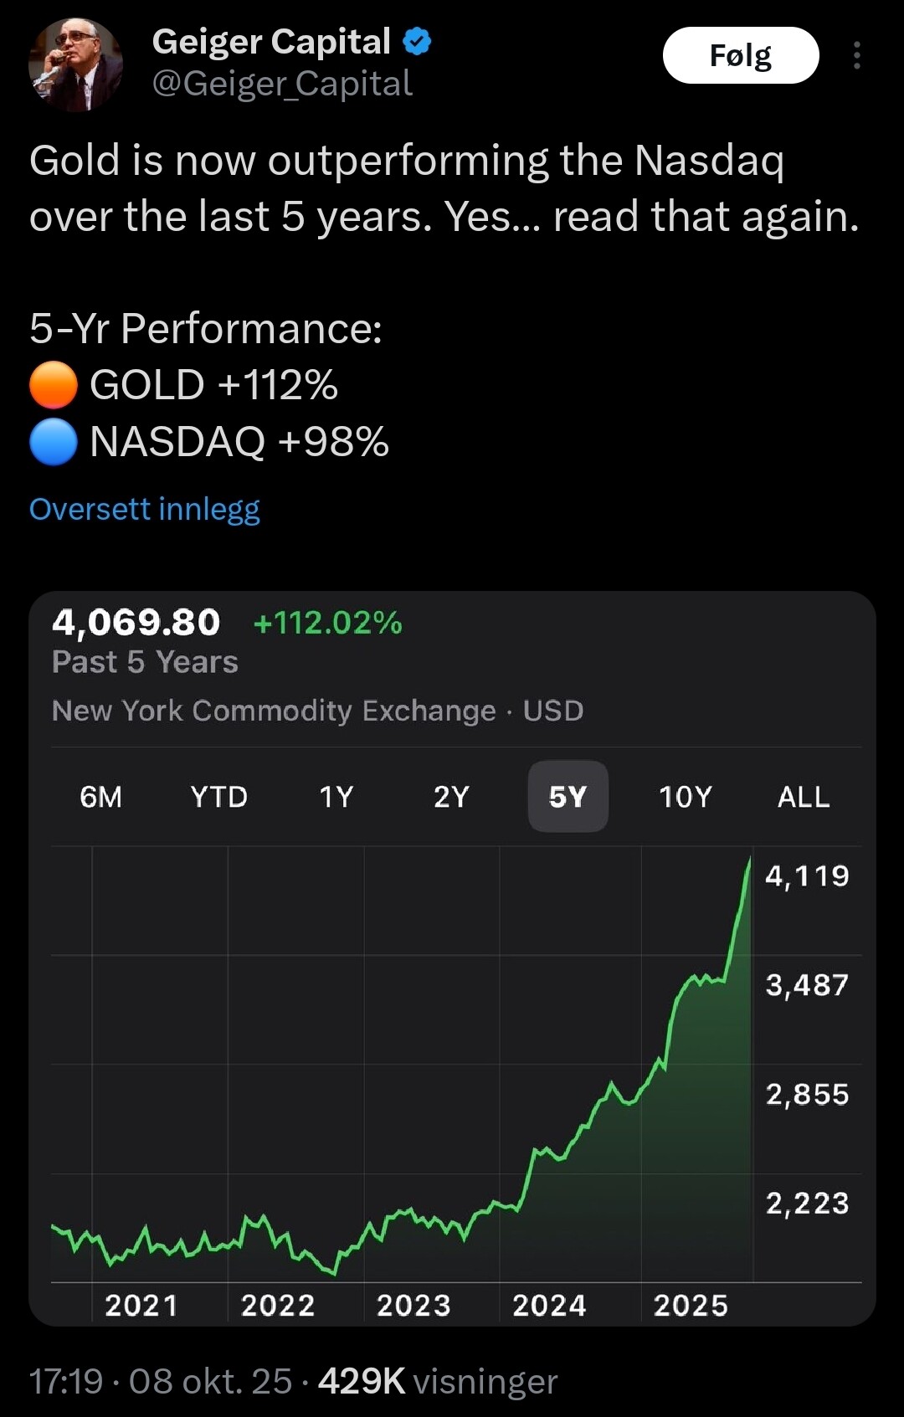Open the three-dot more options menu

click(x=856, y=55)
